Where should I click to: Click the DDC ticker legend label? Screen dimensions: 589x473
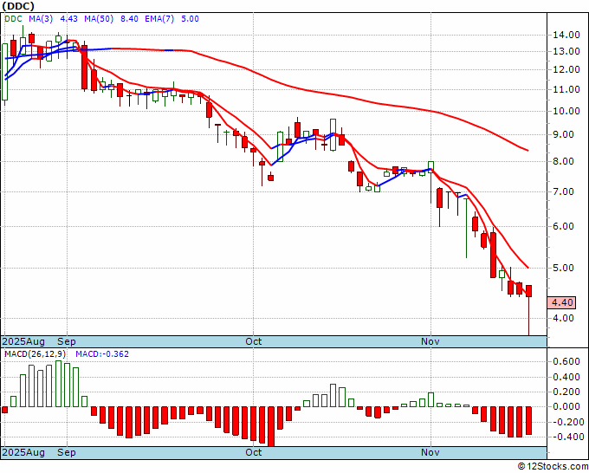coord(13,19)
